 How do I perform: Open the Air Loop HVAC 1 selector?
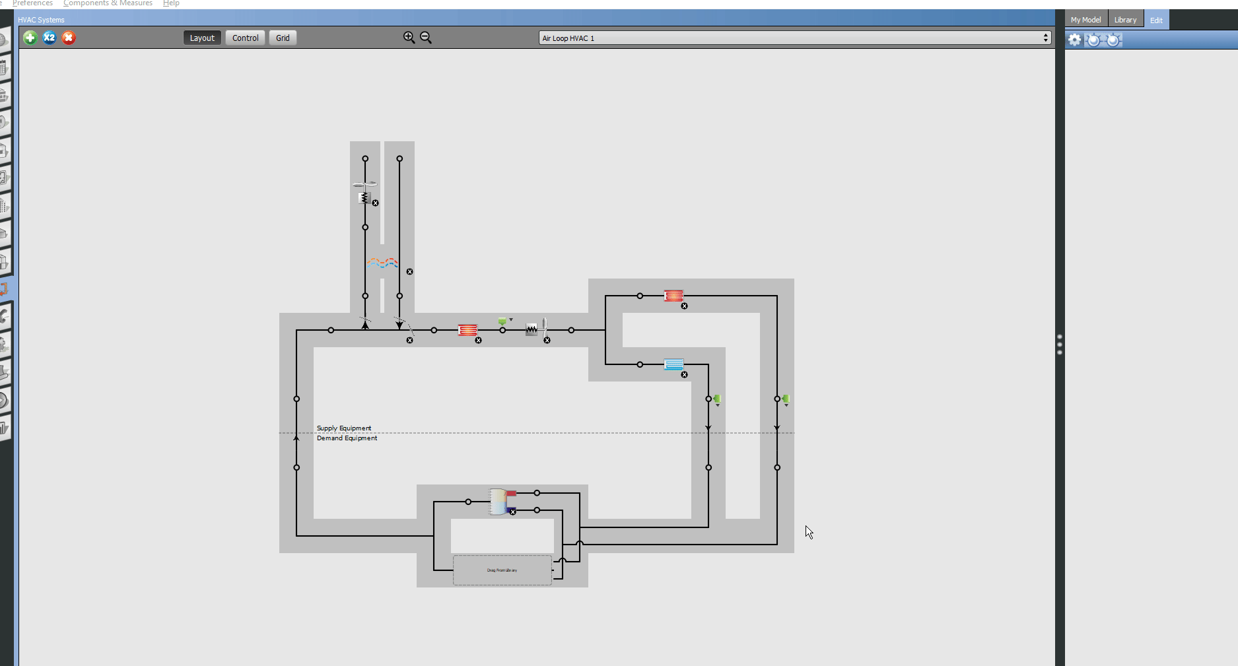(x=726, y=38)
